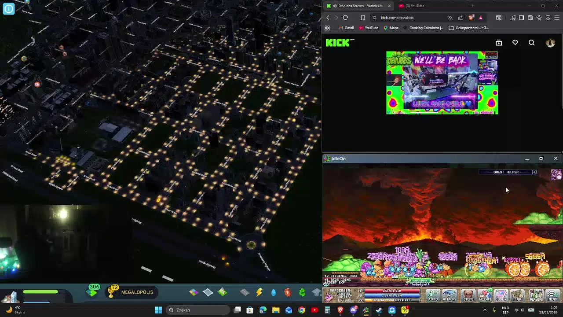This screenshot has width=563, height=317.
Task: Open a new browser tab
Action: coord(472,6)
